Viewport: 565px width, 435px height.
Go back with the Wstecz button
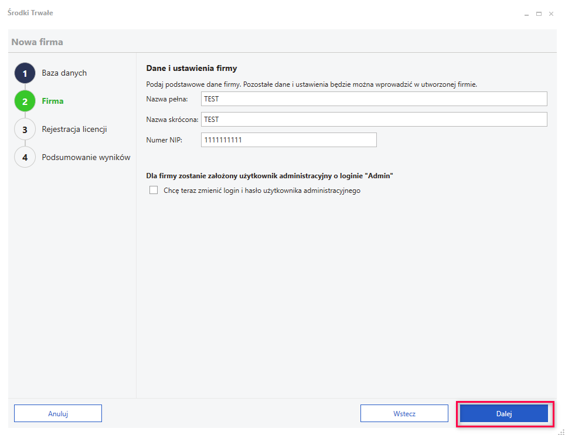tap(404, 413)
